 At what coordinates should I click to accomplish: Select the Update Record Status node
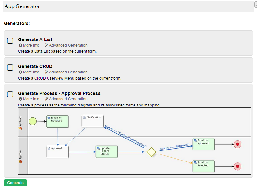point(107,152)
